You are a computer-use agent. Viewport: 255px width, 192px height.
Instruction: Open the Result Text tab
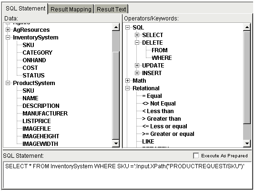[x=111, y=9]
